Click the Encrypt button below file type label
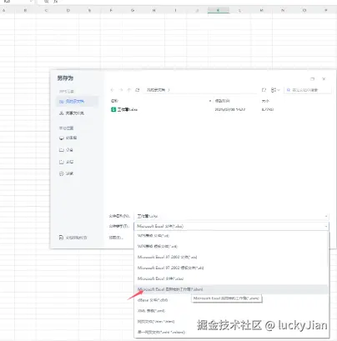 coord(116,238)
